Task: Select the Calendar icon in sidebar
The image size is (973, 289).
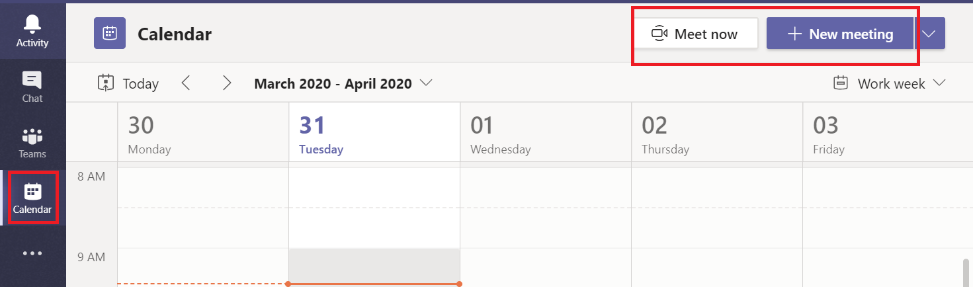Action: click(32, 198)
